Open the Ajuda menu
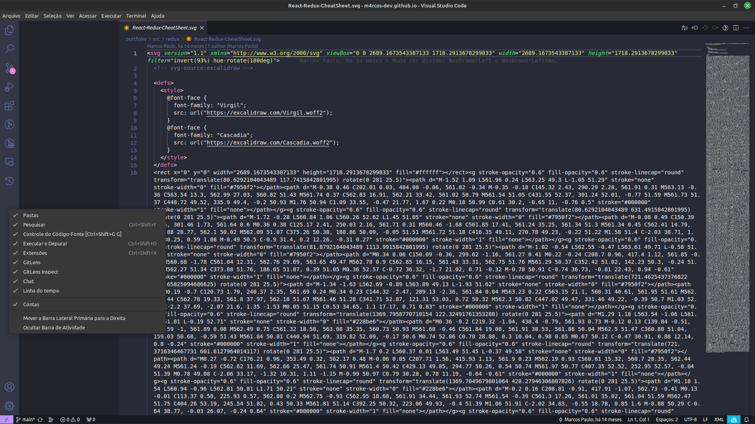 [157, 16]
